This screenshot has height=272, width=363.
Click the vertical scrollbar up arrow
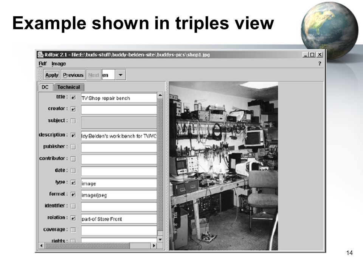160,95
